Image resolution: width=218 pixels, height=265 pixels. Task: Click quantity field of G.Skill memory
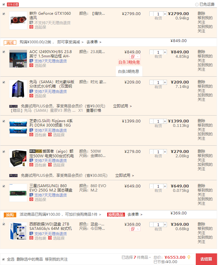click(158, 121)
